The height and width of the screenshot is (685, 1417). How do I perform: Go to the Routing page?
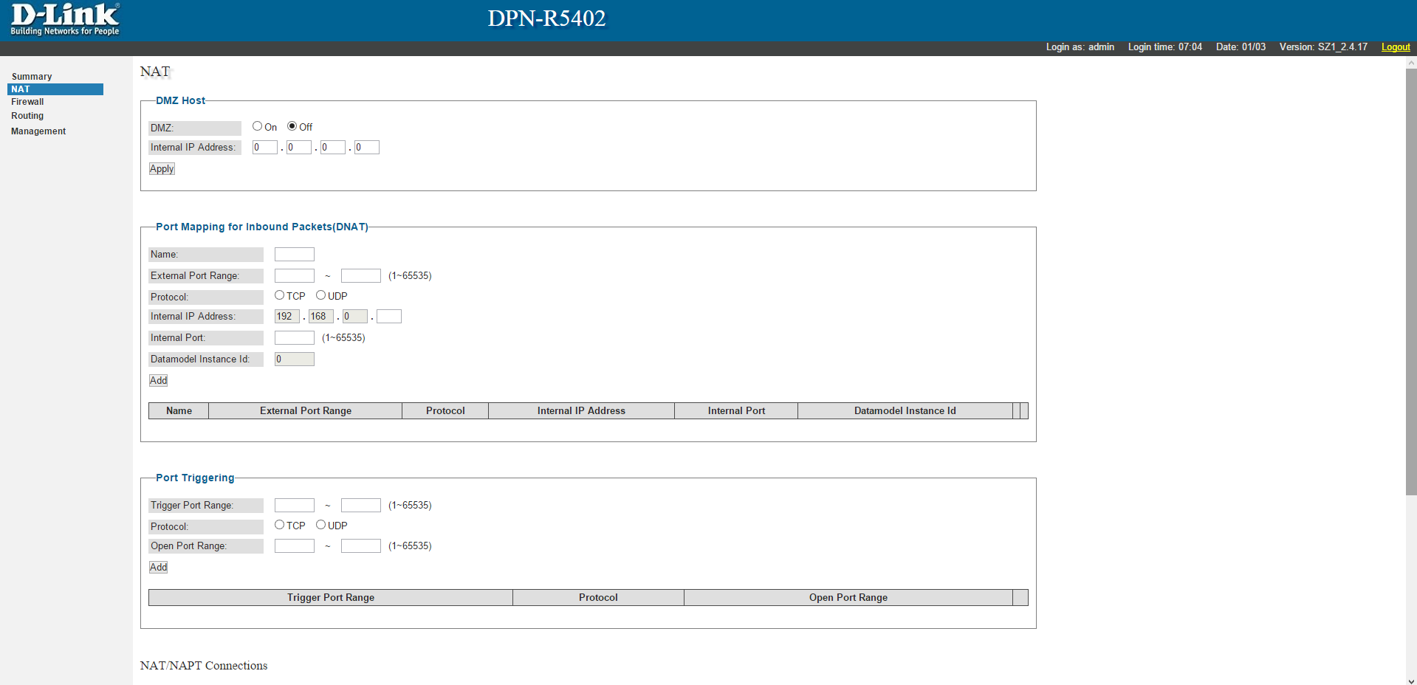click(27, 116)
